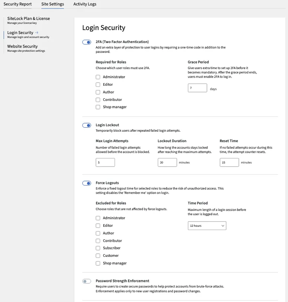The height and width of the screenshot is (302, 288).
Task: Select Shop manager for 2FA requirement
Action: [x=98, y=107]
